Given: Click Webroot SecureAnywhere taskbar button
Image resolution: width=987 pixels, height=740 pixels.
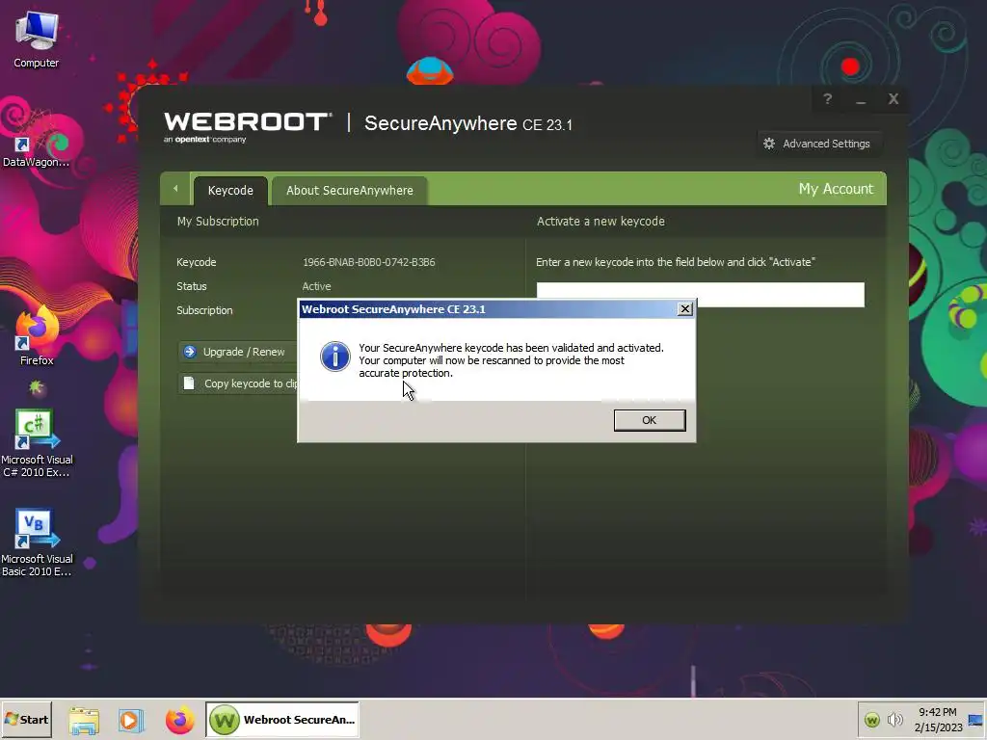Looking at the screenshot, I should coord(282,719).
